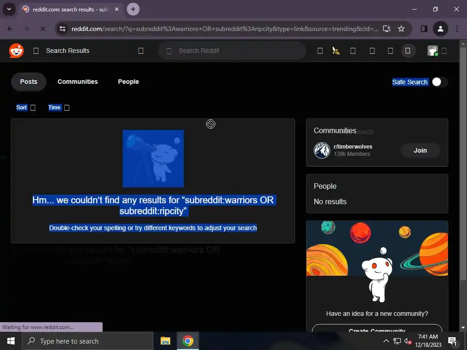Click the r/timberwolves community avatar

point(322,150)
